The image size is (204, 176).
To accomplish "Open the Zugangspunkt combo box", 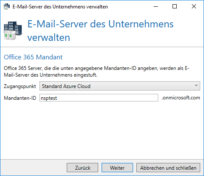I will pyautogui.click(x=120, y=86).
